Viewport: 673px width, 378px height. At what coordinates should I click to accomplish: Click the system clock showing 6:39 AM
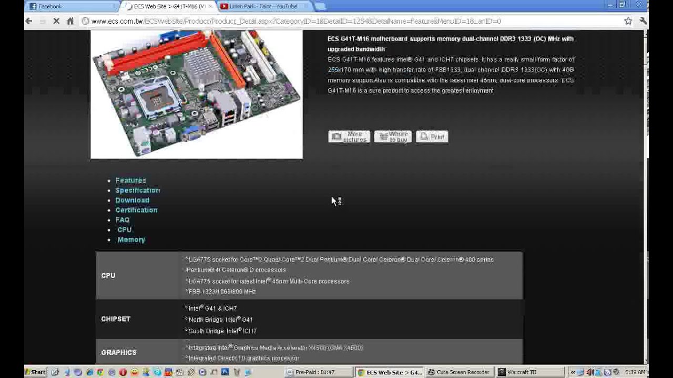coord(635,372)
